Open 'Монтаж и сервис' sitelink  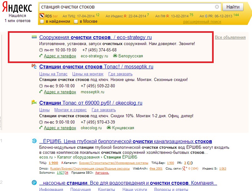[70, 110]
